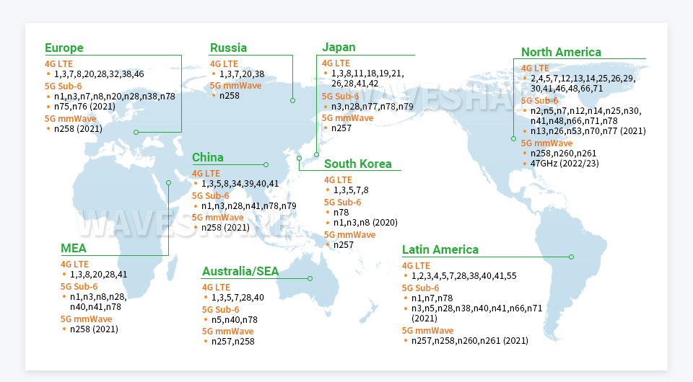Click the n1,n3,n8 (2020) entry
The height and width of the screenshot is (382, 693).
(x=365, y=222)
